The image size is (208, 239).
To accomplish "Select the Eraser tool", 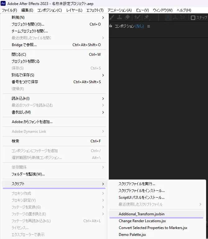I will click(127, 17).
